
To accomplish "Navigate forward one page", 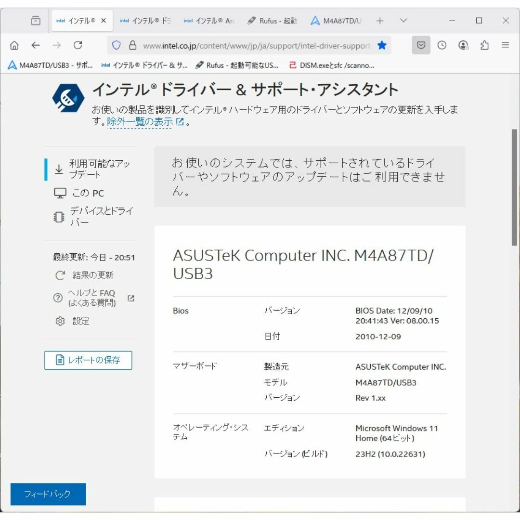I will [x=57, y=45].
